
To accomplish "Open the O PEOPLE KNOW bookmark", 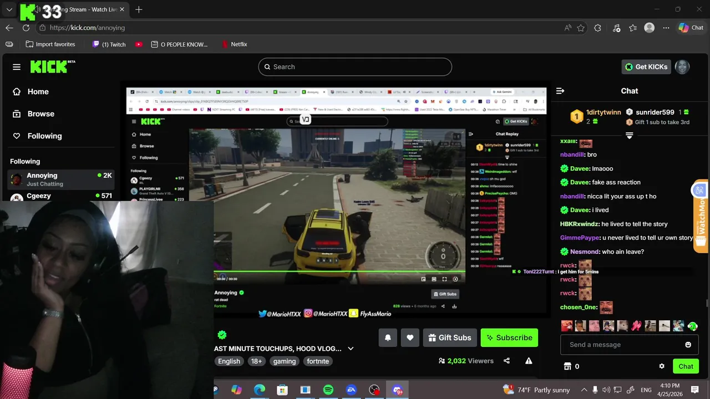I will tap(179, 44).
